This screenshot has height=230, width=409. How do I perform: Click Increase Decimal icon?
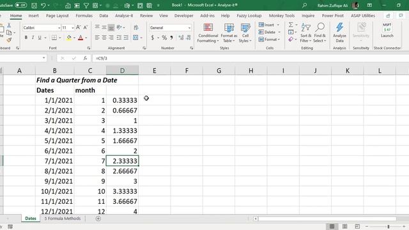click(x=181, y=38)
